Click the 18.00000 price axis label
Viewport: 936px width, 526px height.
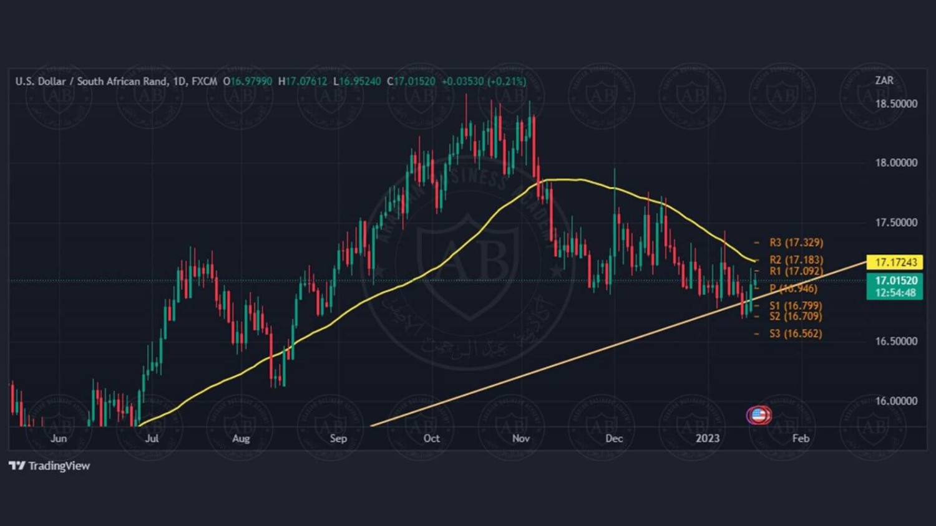pyautogui.click(x=896, y=163)
